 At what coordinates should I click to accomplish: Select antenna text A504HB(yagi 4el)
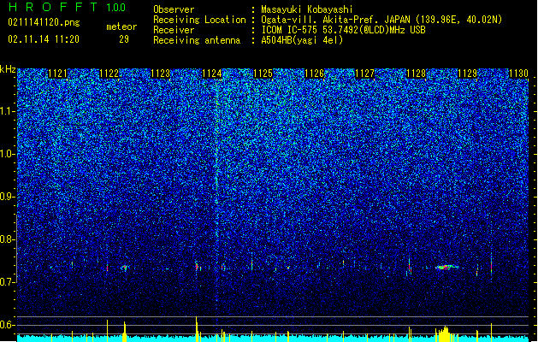302,40
